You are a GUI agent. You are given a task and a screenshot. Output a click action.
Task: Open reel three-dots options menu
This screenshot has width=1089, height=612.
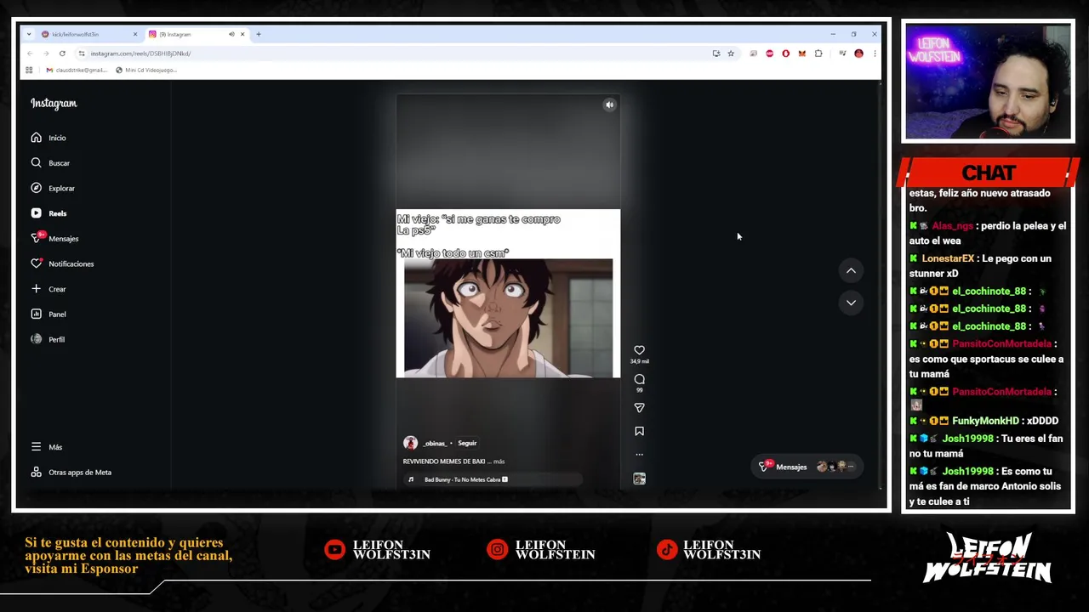point(639,455)
